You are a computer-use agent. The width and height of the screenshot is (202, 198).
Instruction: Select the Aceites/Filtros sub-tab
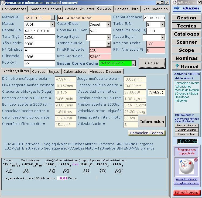(16, 71)
